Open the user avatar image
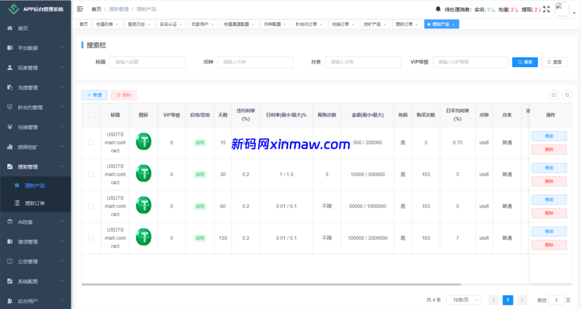The width and height of the screenshot is (581, 309). point(562,9)
